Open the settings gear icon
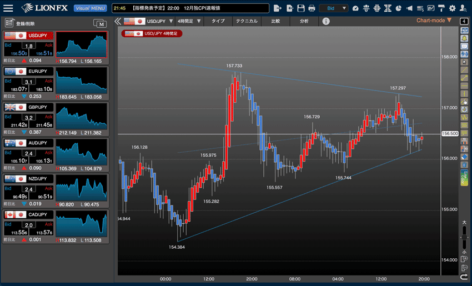Image resolution: width=472 pixels, height=286 pixels. click(x=452, y=8)
